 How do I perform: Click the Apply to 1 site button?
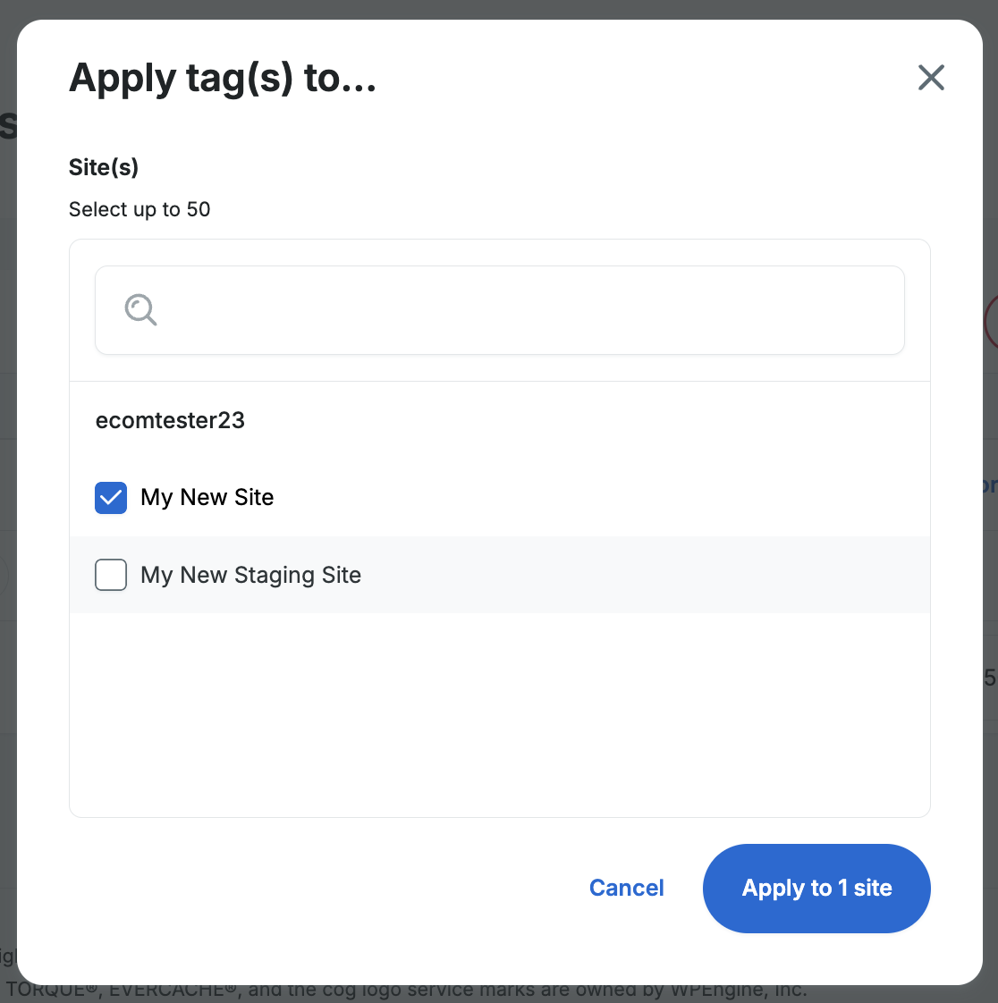click(x=816, y=888)
